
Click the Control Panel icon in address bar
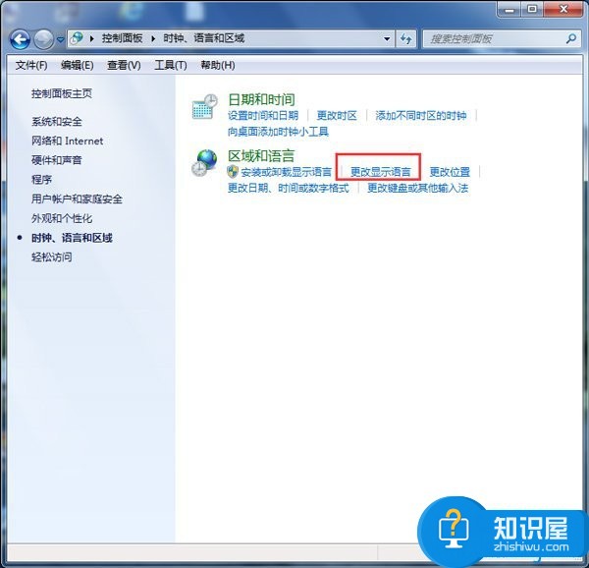pyautogui.click(x=77, y=38)
